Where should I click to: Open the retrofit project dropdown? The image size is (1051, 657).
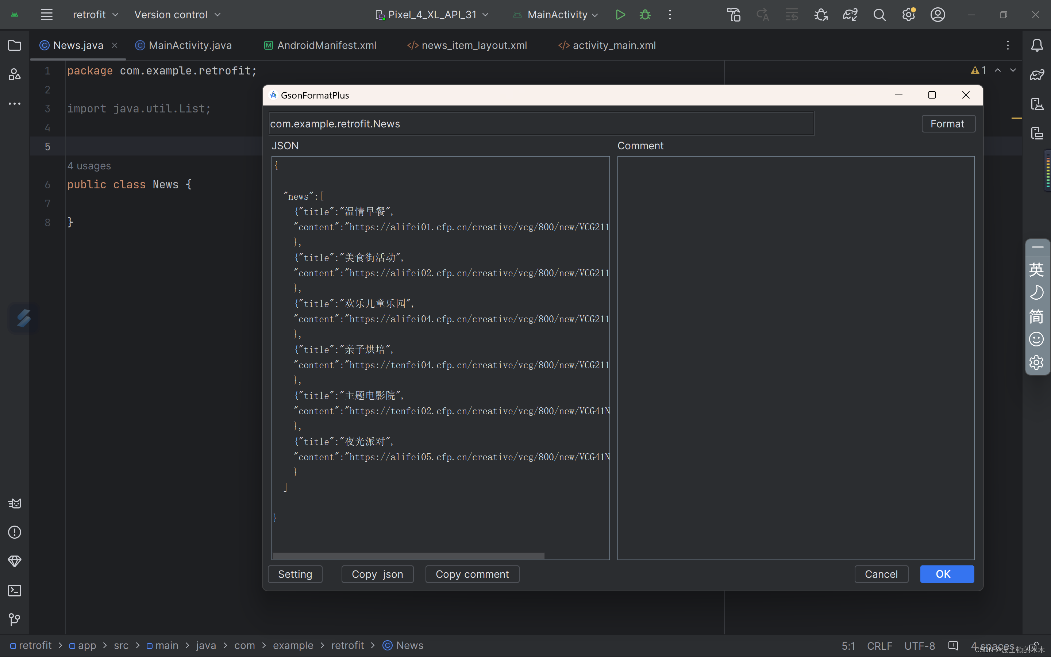point(96,15)
